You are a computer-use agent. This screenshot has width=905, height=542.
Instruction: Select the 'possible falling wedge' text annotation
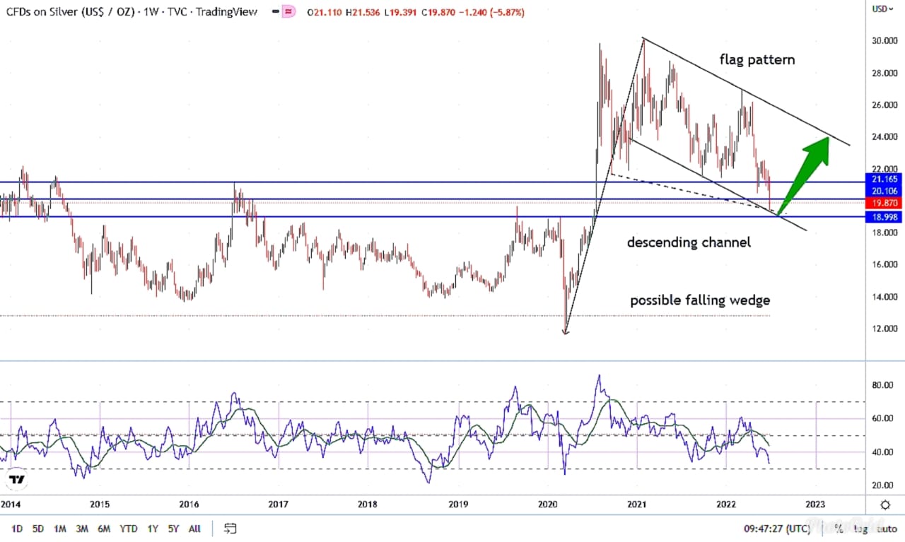click(700, 300)
